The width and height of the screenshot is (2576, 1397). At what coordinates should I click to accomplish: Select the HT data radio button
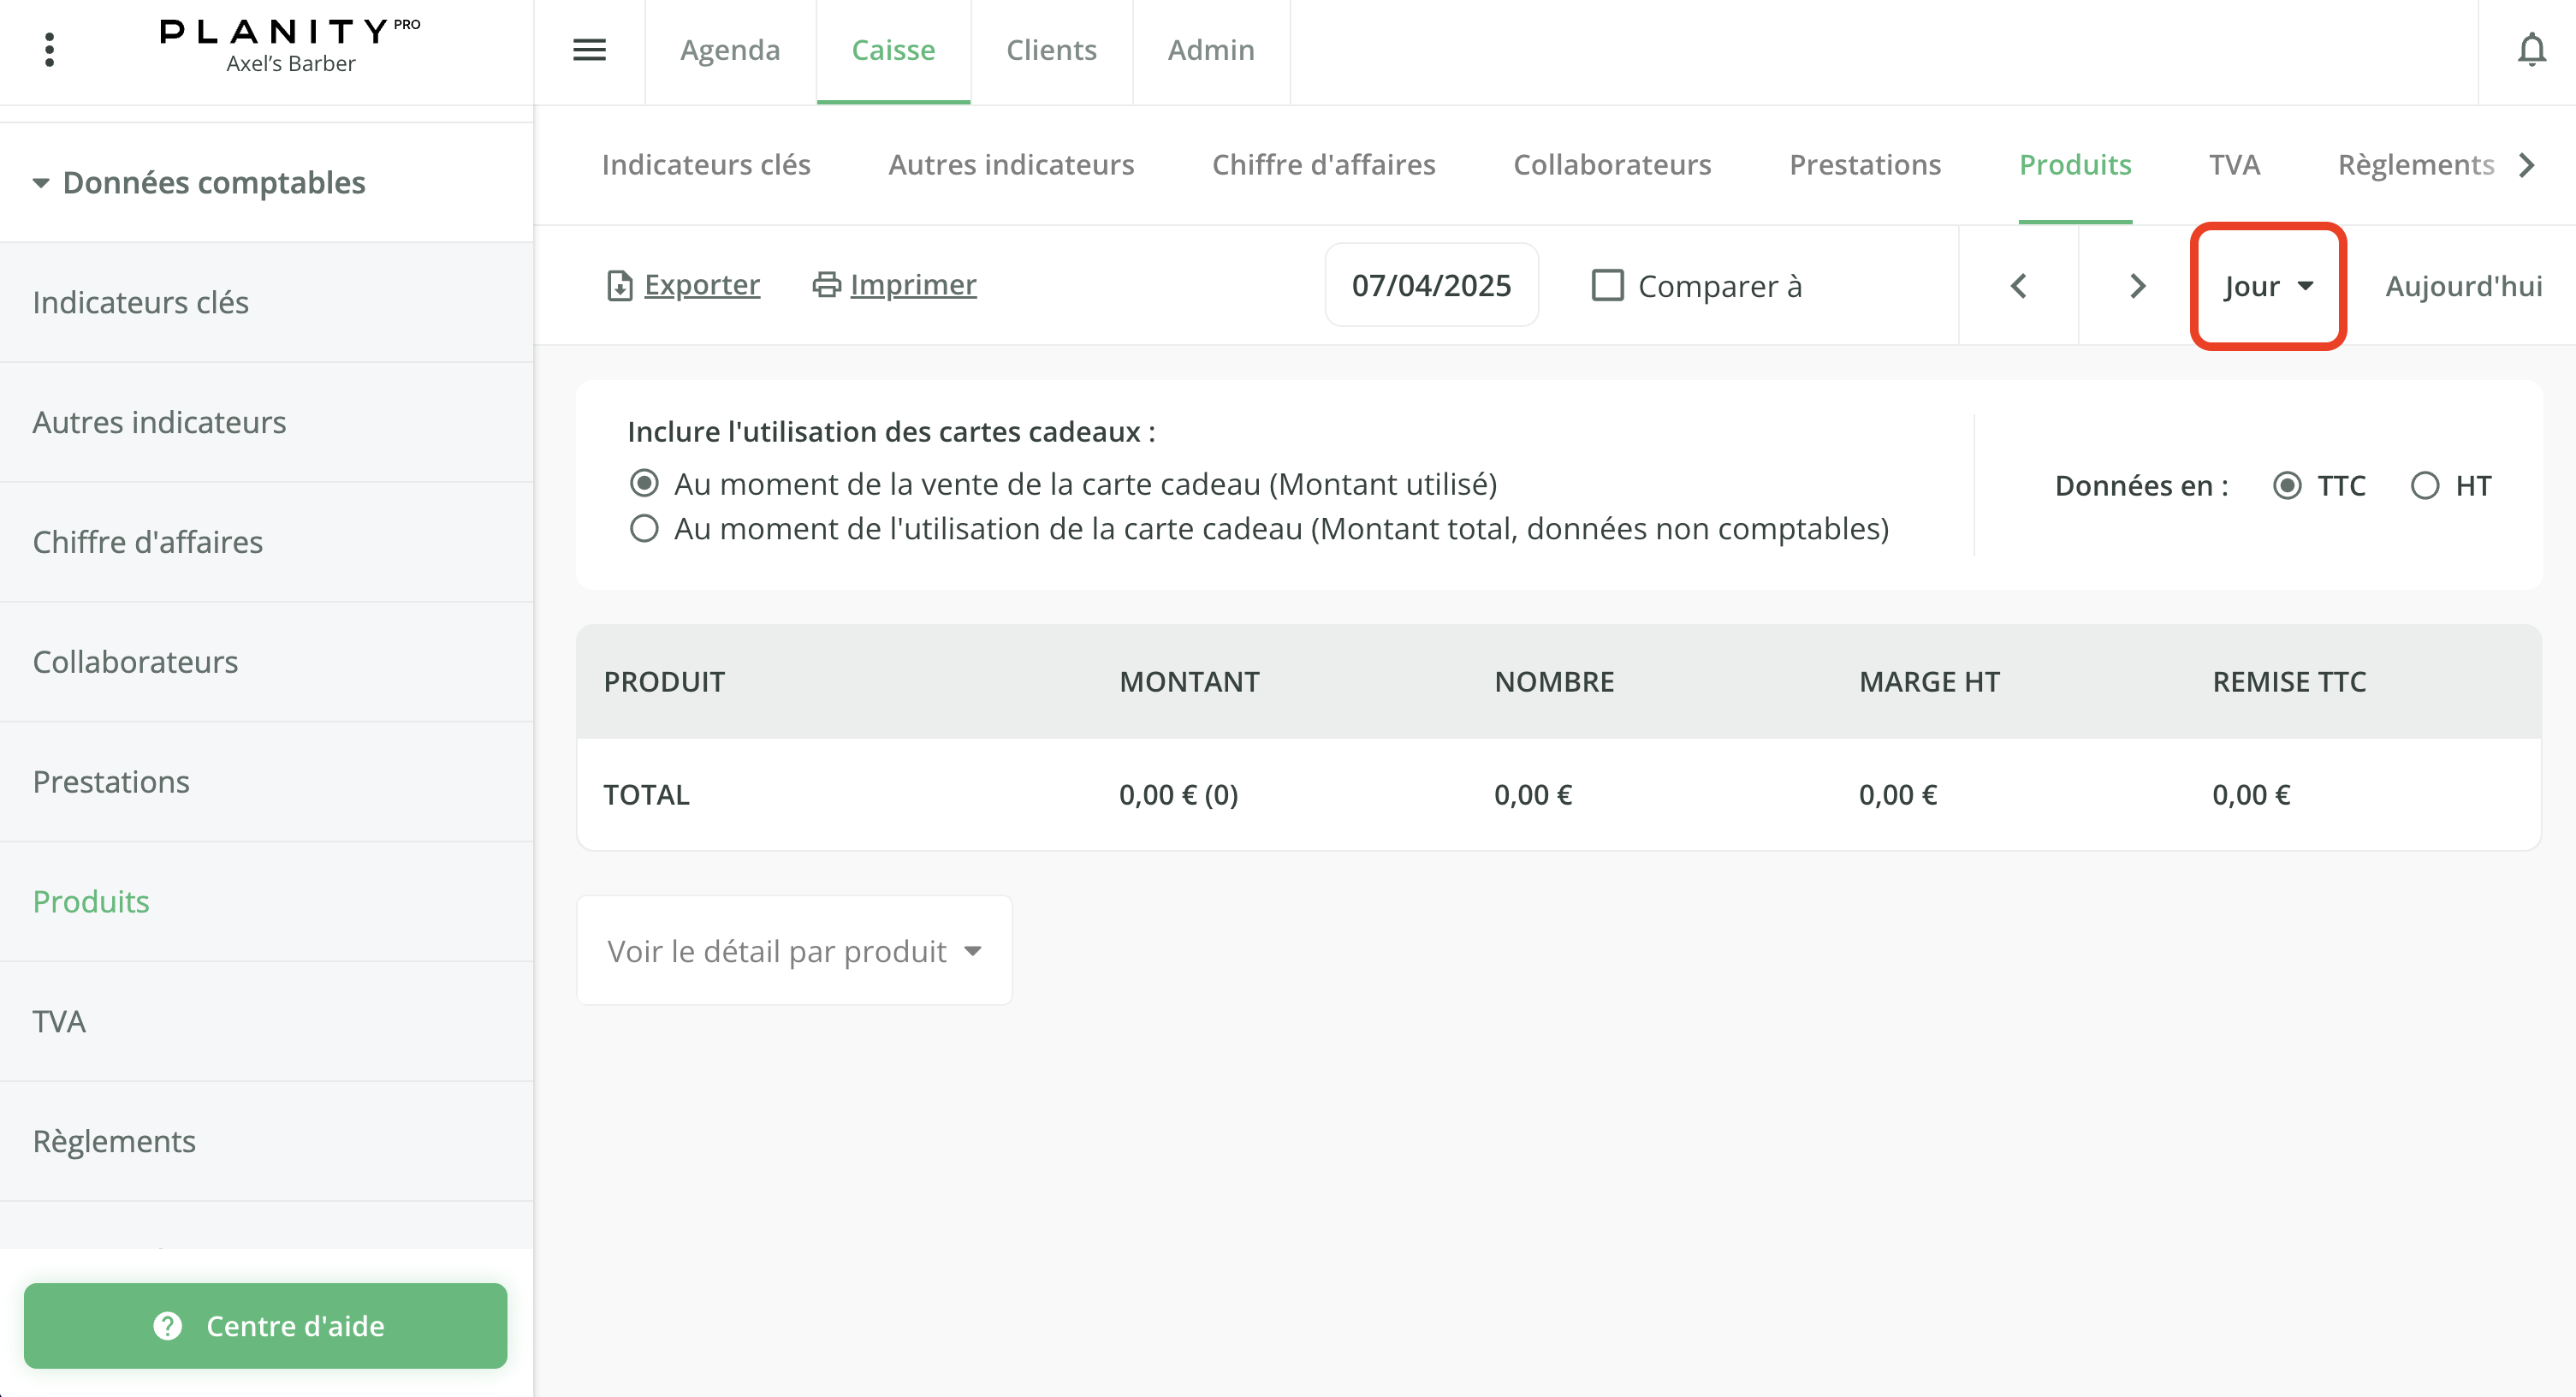2424,486
